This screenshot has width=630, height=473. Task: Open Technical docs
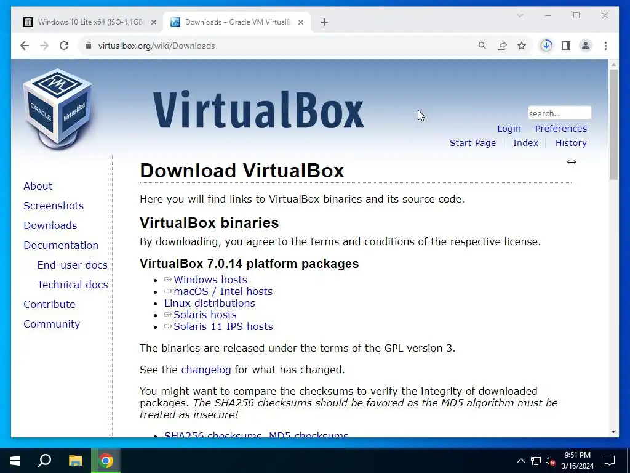73,285
